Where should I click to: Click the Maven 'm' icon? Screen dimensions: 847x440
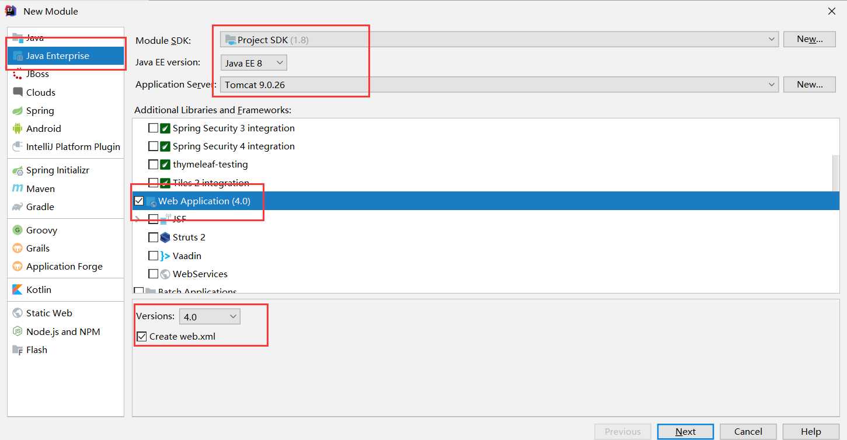click(18, 189)
